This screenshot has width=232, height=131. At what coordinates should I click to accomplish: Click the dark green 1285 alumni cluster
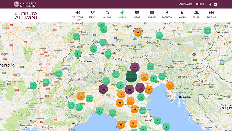point(131,76)
